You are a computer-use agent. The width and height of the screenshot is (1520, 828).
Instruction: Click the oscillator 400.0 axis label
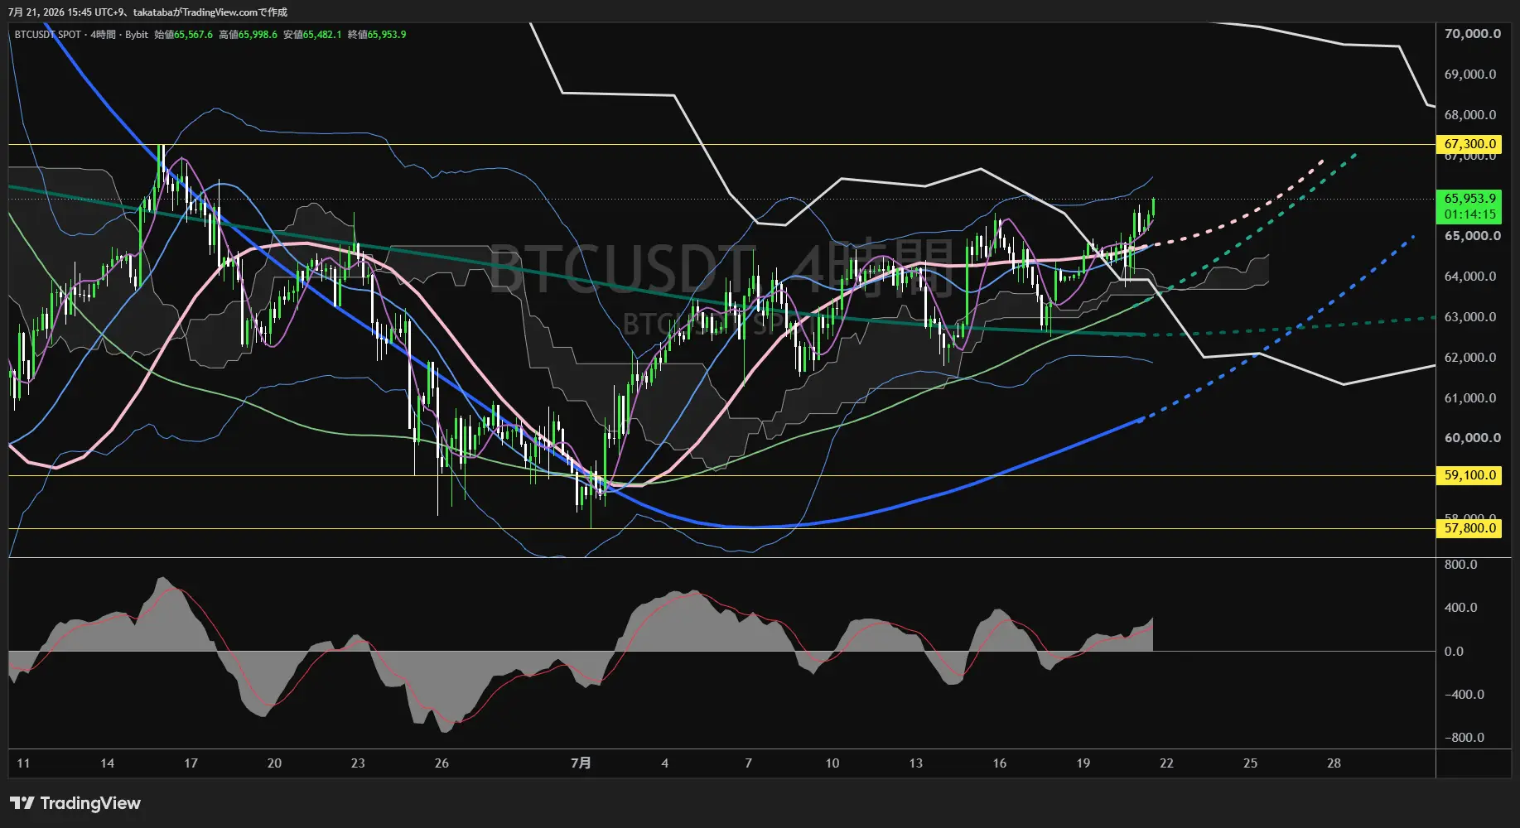(x=1460, y=608)
